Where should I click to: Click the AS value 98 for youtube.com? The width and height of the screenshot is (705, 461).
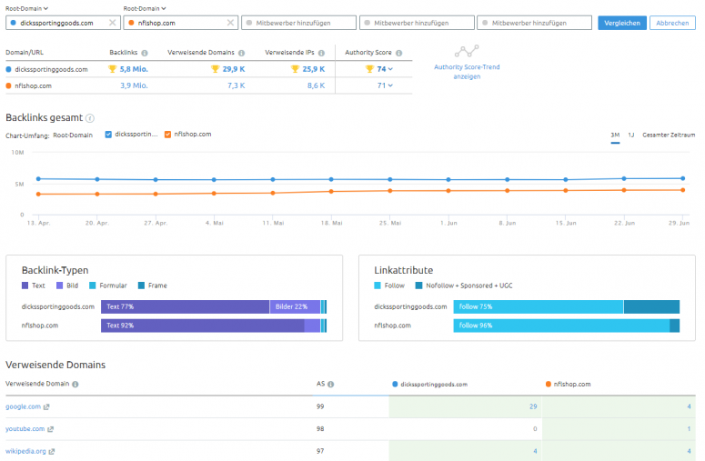coord(320,429)
